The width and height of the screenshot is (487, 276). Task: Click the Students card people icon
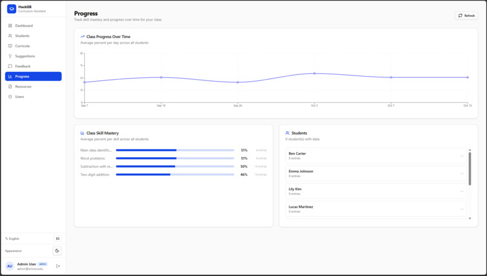287,133
